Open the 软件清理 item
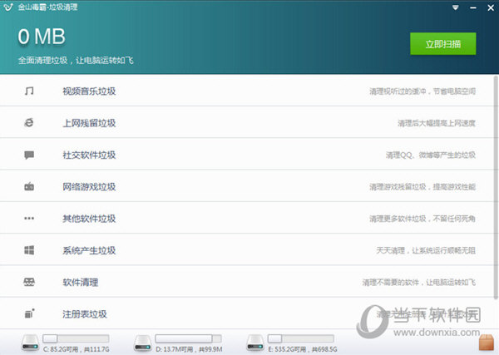Viewport: 499px width, 355px height. pos(81,283)
